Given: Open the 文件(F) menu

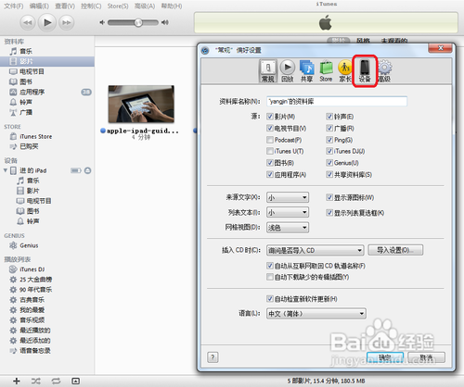Looking at the screenshot, I should [14, 6].
